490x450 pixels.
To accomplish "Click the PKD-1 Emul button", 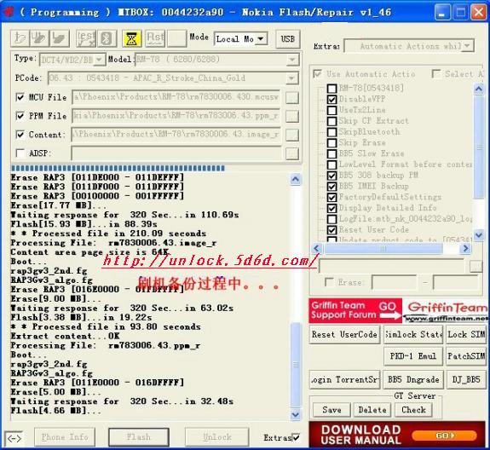I will (x=413, y=356).
